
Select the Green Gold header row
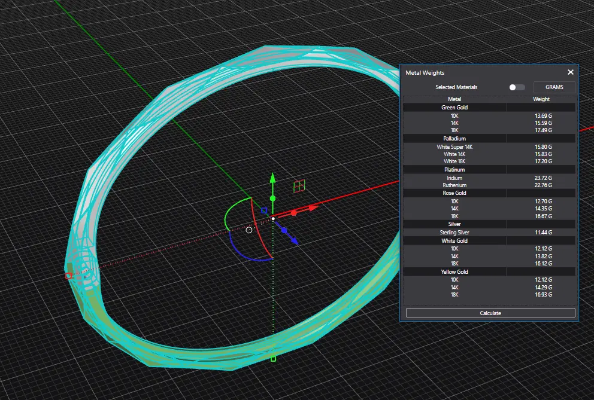(x=489, y=108)
